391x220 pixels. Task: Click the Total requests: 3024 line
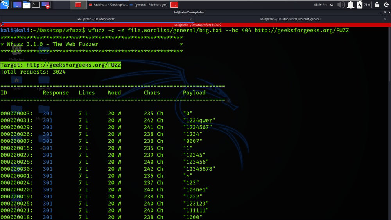pyautogui.click(x=33, y=72)
